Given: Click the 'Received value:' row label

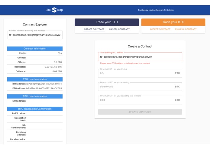Looking at the screenshot, I should tap(18, 139).
